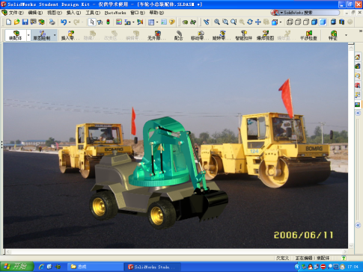Click the Exploded View tool (爆炸视图)
The width and height of the screenshot is (363, 272).
coord(265,35)
